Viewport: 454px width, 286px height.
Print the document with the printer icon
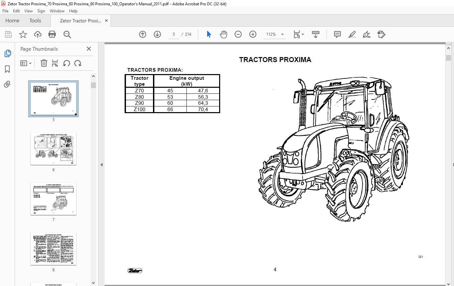coord(52,34)
